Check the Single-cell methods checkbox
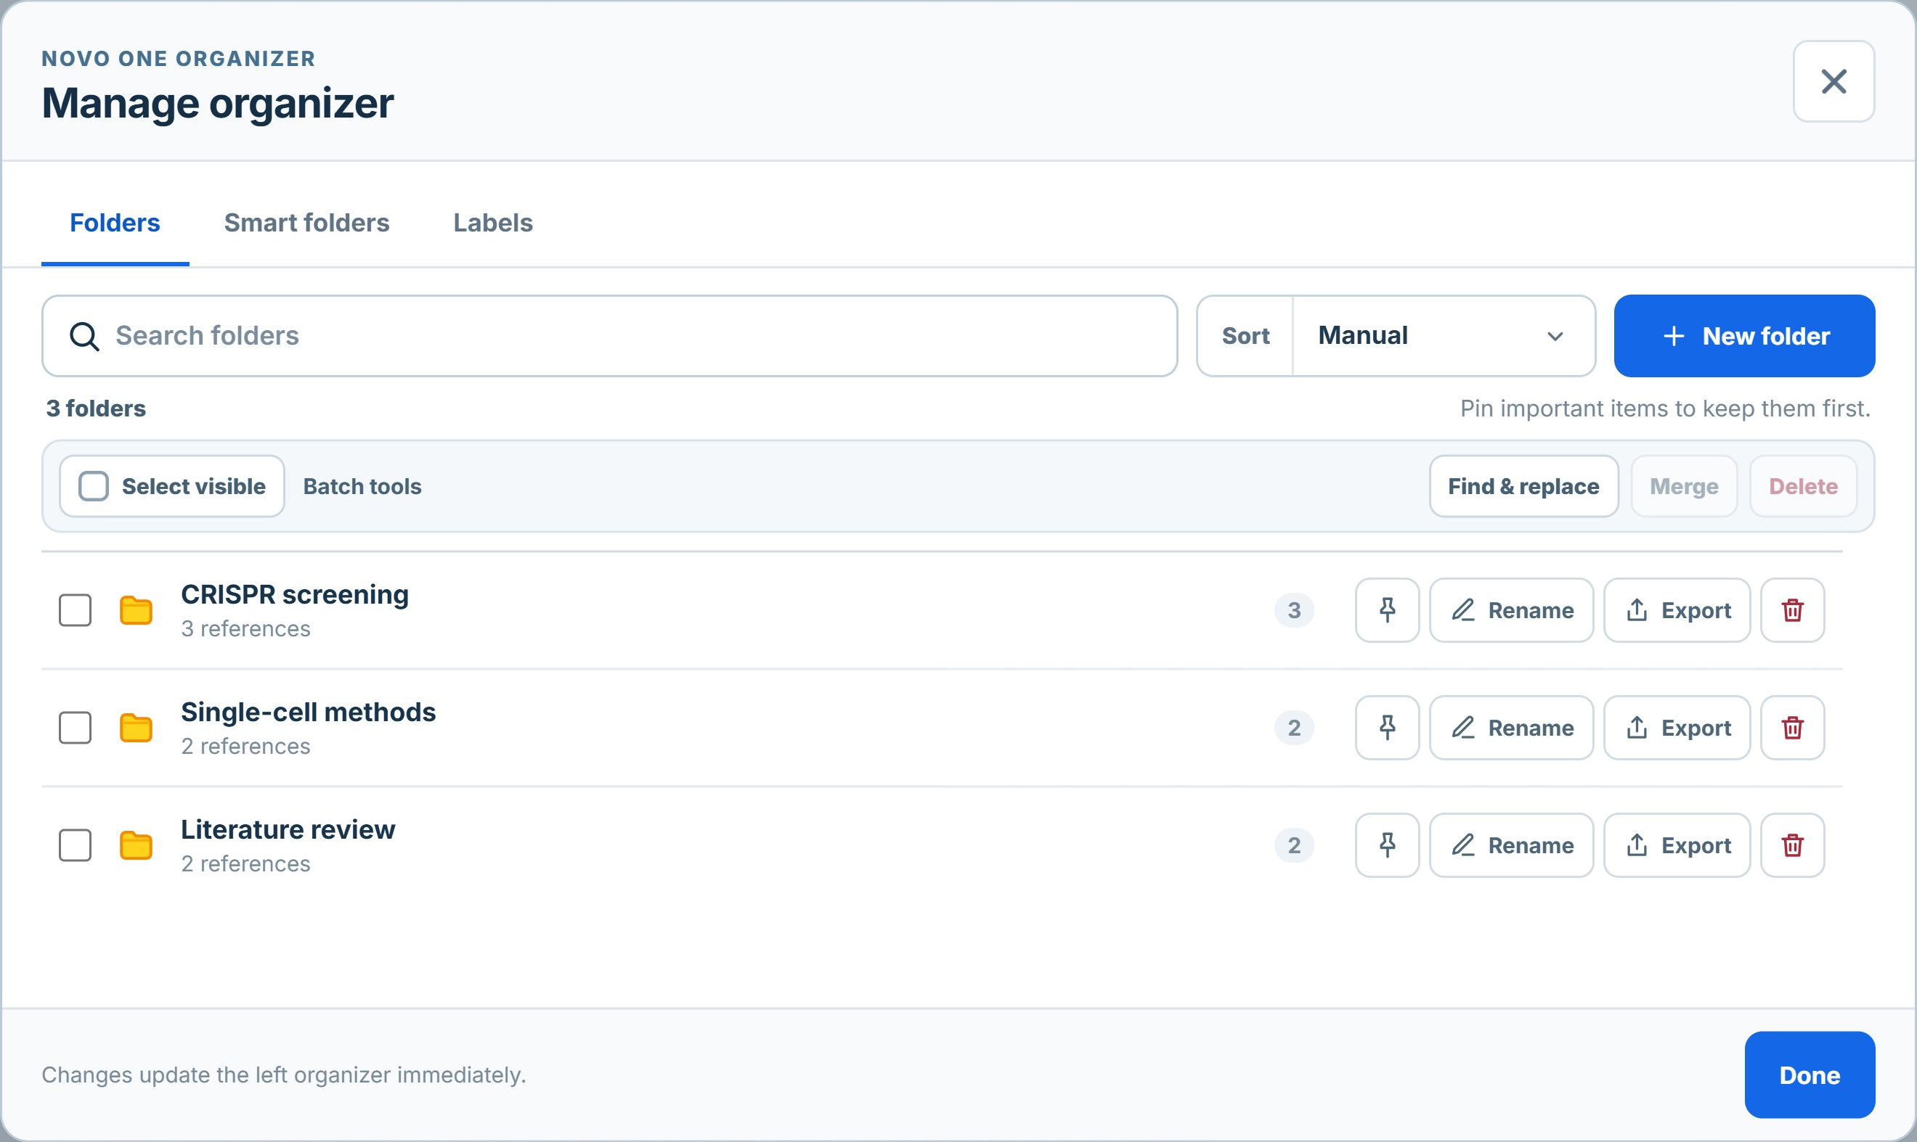Viewport: 1917px width, 1142px height. pyautogui.click(x=76, y=728)
